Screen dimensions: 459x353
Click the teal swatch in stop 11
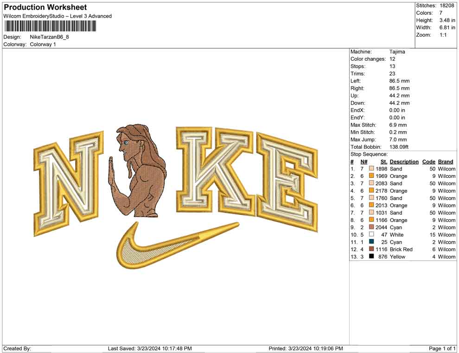pyautogui.click(x=371, y=241)
